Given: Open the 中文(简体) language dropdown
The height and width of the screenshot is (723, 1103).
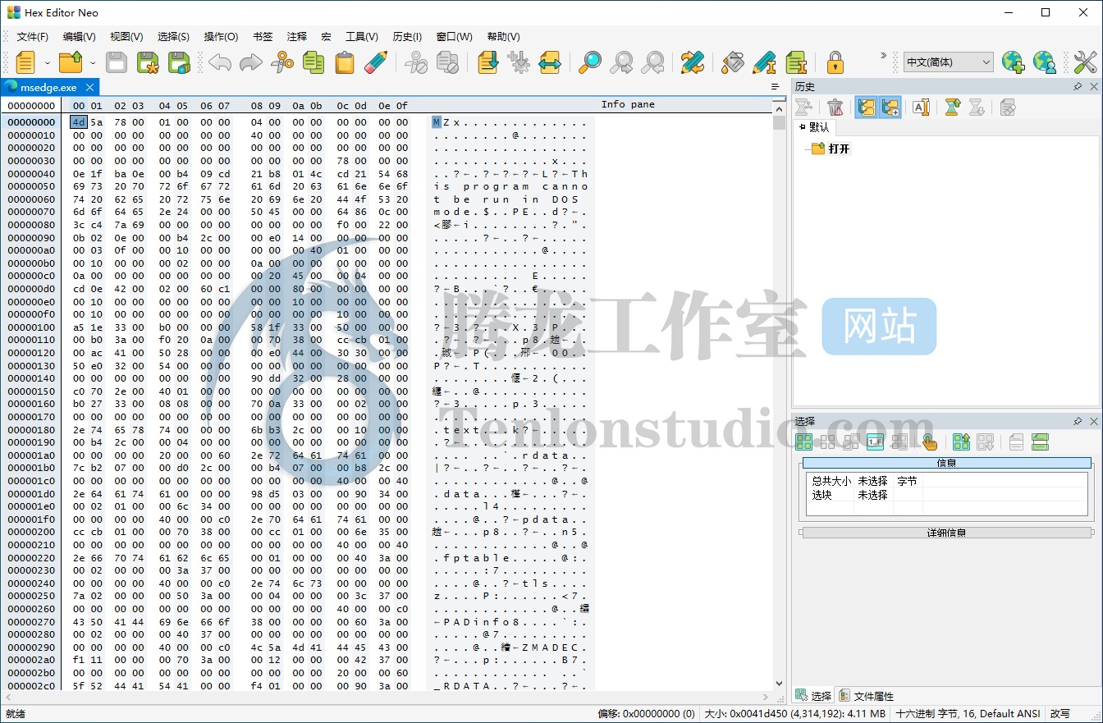Looking at the screenshot, I should click(x=948, y=62).
